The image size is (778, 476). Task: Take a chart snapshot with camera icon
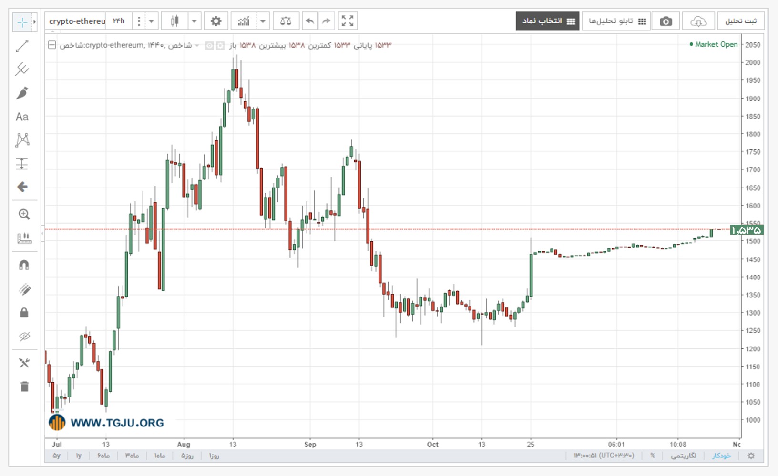coord(665,21)
